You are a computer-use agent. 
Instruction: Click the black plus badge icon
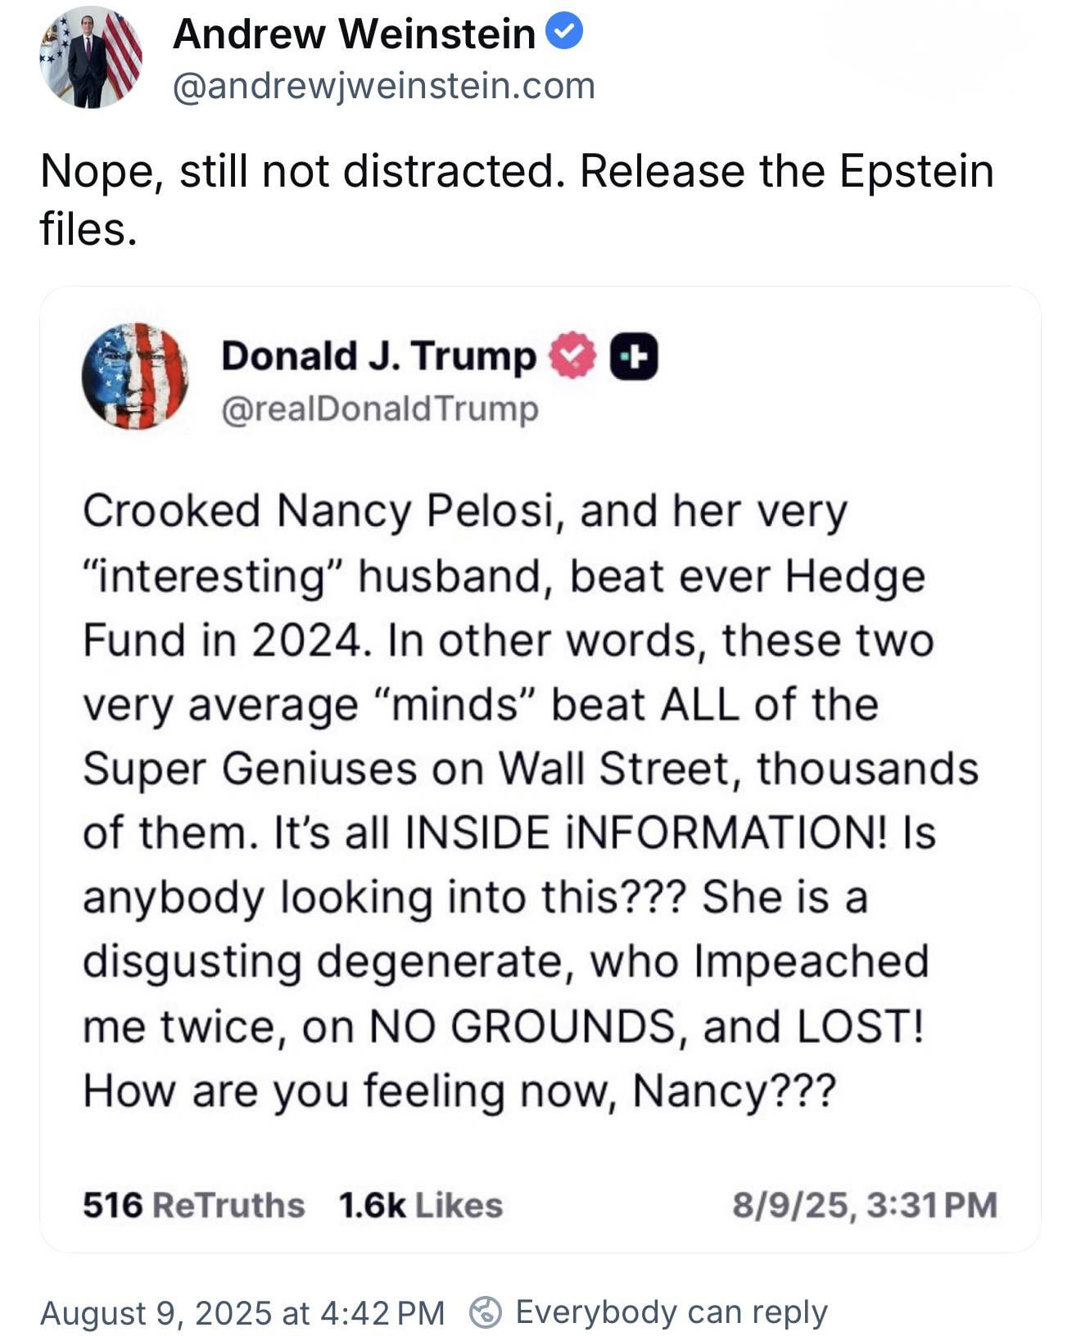click(635, 357)
